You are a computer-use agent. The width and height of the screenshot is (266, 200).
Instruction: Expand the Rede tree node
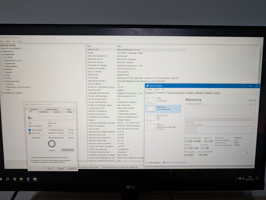point(4,75)
